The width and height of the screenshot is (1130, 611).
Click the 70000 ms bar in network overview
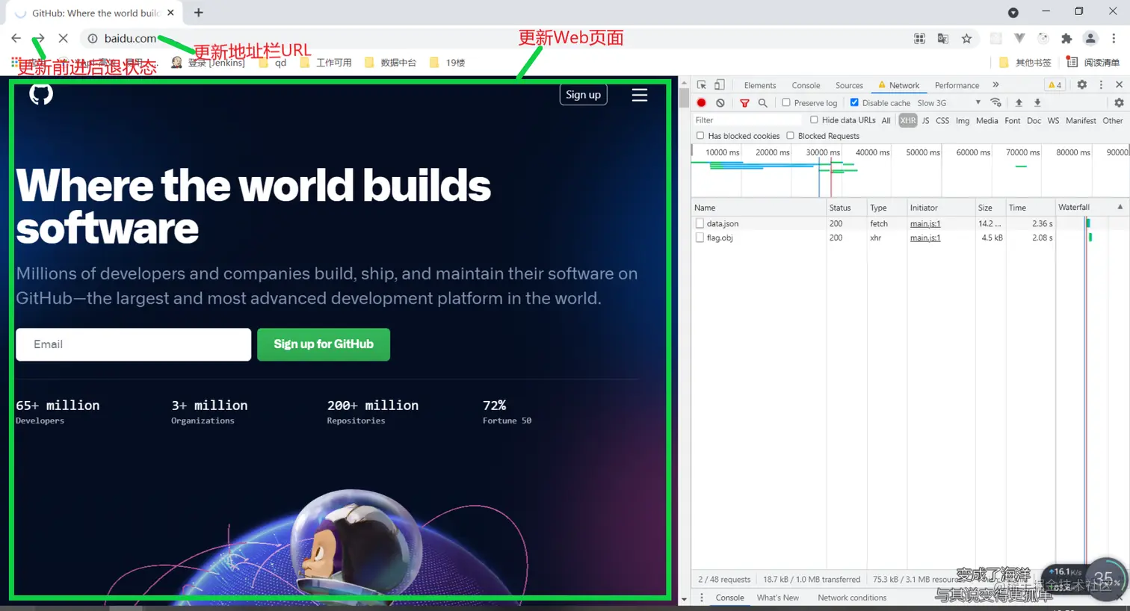coord(1022,166)
